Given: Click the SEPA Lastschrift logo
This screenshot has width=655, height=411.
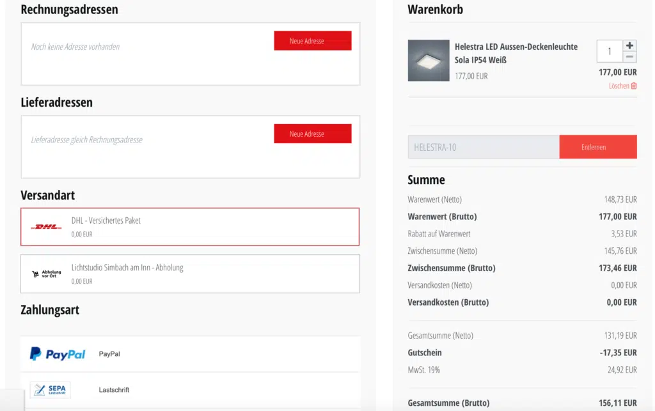Looking at the screenshot, I should coord(50,390).
